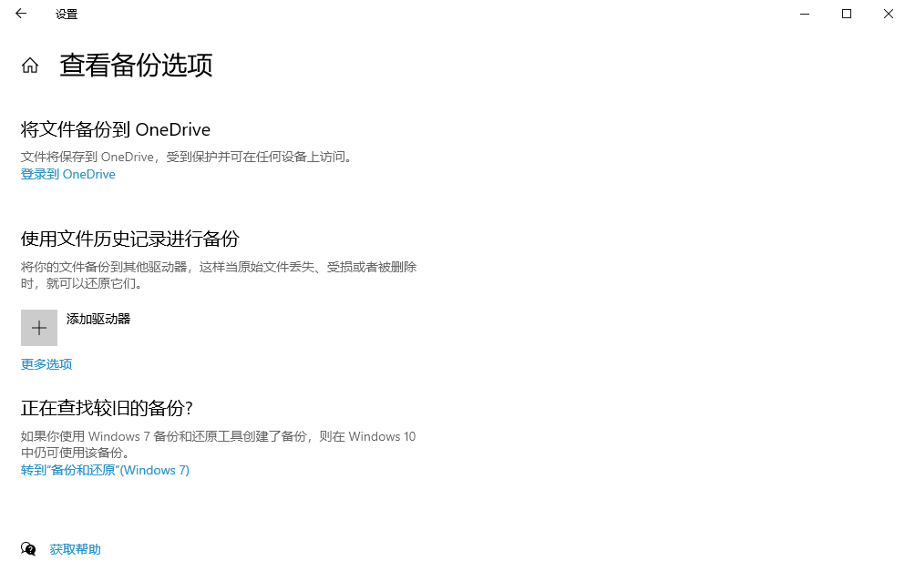Click the 查看备份选项 page heading

pos(135,65)
